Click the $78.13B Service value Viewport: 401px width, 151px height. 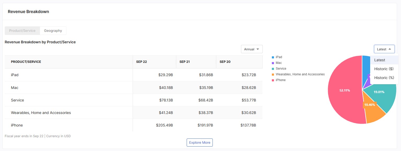pos(166,100)
